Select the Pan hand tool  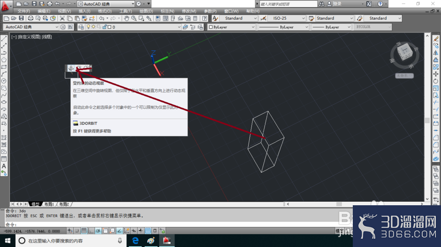tap(127, 18)
